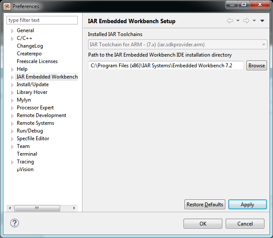Click the horizontal scrollbar thumb in tree
This screenshot has height=238, width=273.
point(37,208)
